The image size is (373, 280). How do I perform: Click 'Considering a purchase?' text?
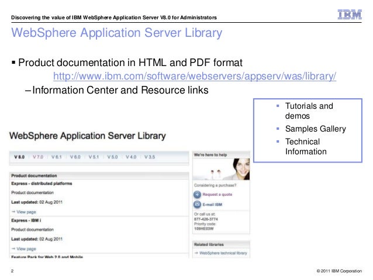tap(215, 185)
